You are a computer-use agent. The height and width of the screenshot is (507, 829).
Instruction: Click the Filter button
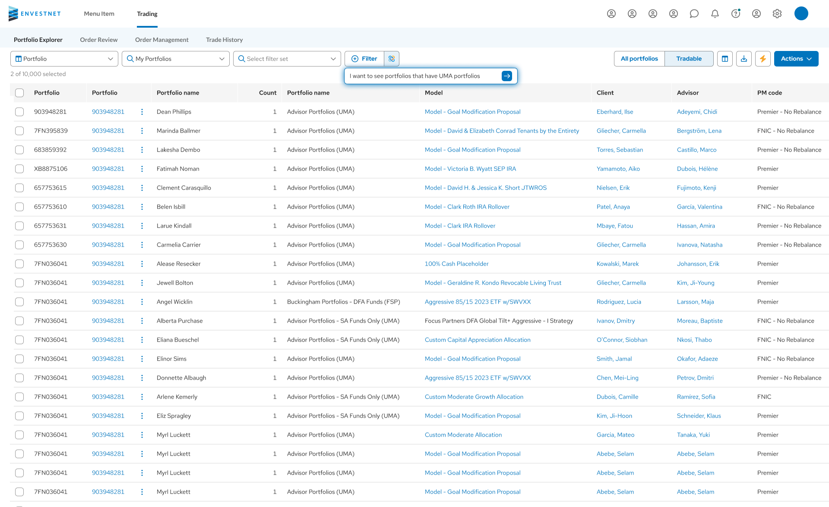pyautogui.click(x=364, y=59)
